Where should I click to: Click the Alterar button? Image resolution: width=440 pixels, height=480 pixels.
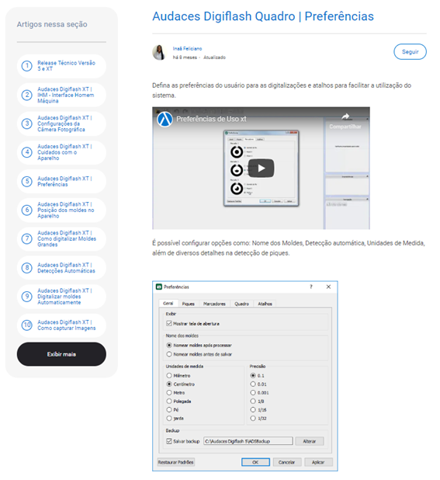pyautogui.click(x=309, y=441)
